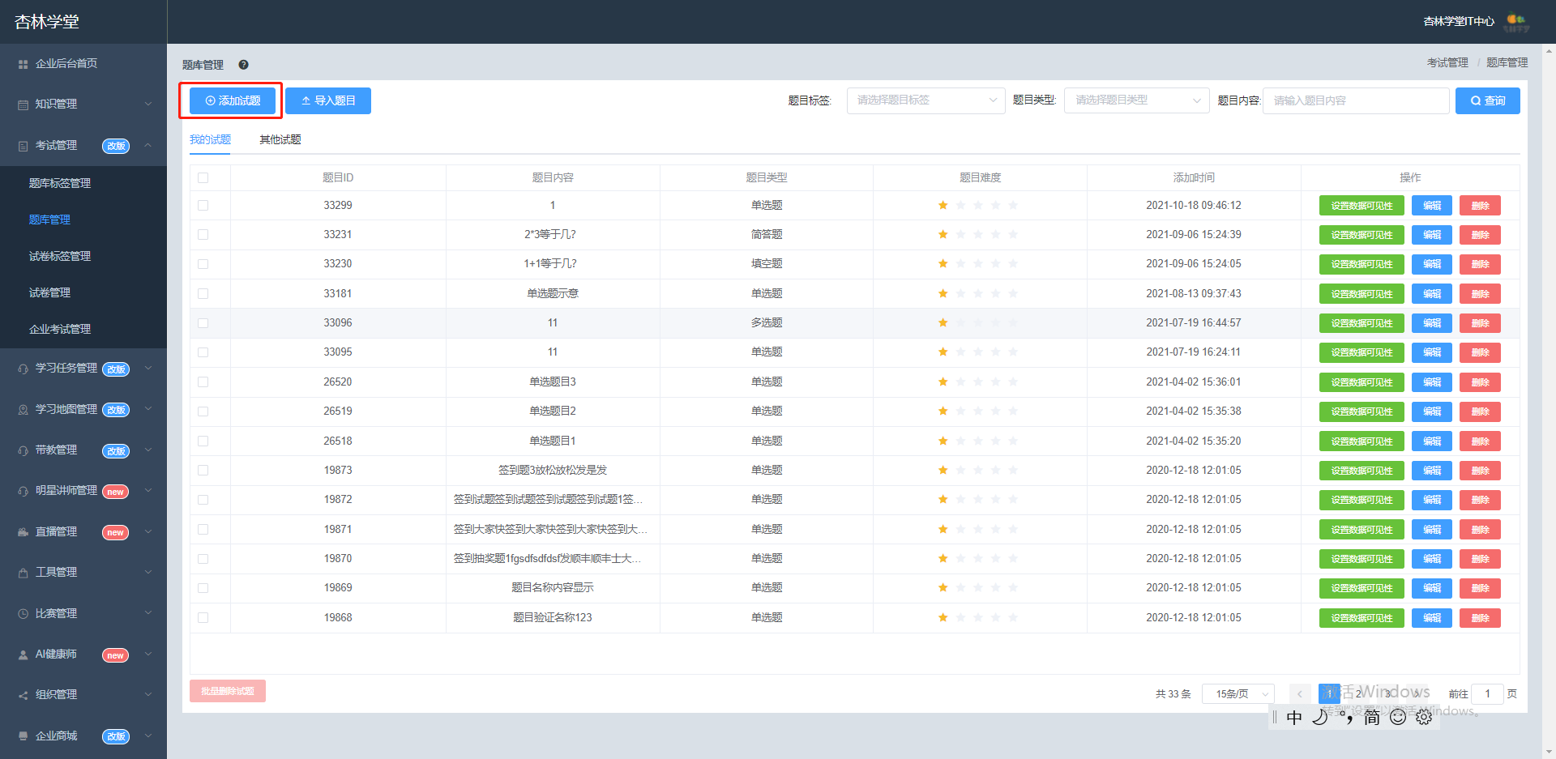Open IME settings gear icon
This screenshot has width=1556, height=759.
(x=1424, y=717)
